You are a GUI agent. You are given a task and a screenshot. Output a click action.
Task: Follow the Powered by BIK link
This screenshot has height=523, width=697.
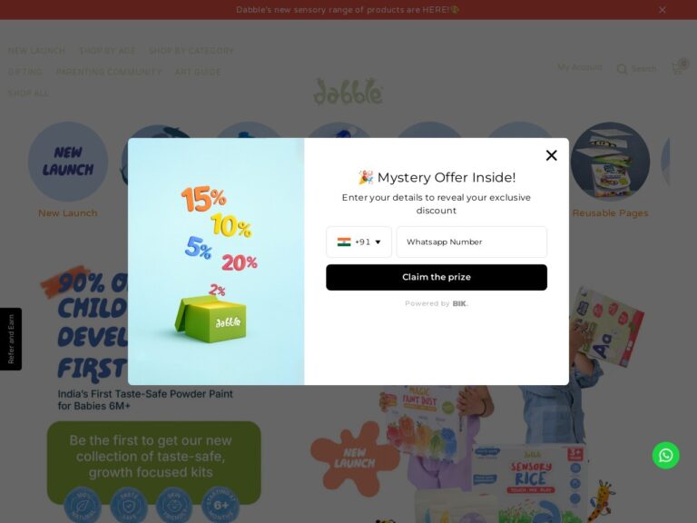tap(436, 304)
